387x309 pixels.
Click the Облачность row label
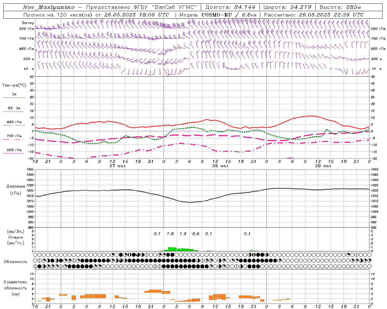15,262
